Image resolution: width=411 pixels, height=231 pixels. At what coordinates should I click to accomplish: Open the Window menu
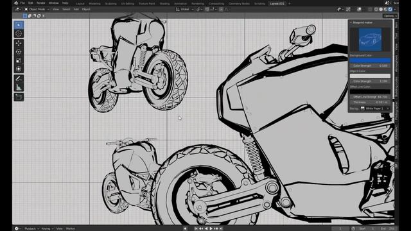point(54,3)
